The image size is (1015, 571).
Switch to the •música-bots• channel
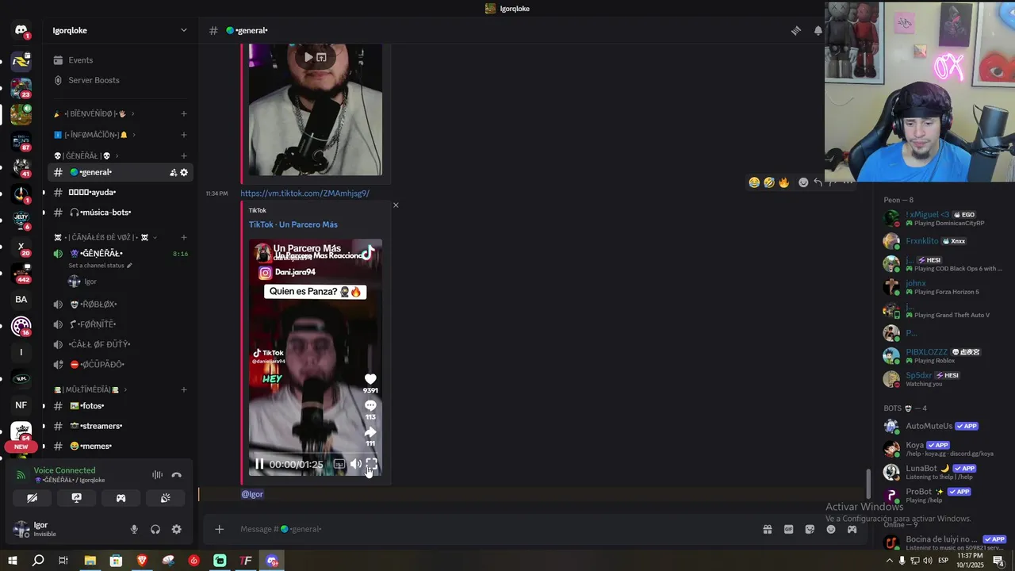coord(120,213)
